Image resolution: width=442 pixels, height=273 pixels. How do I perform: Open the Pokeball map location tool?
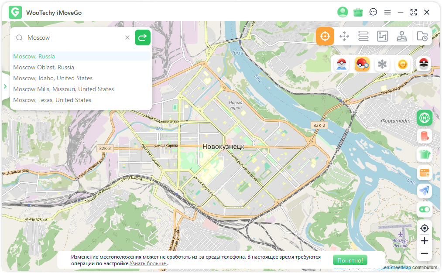[341, 65]
